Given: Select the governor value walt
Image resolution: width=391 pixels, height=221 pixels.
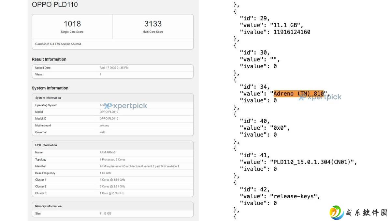Looking at the screenshot, I should (x=102, y=132).
